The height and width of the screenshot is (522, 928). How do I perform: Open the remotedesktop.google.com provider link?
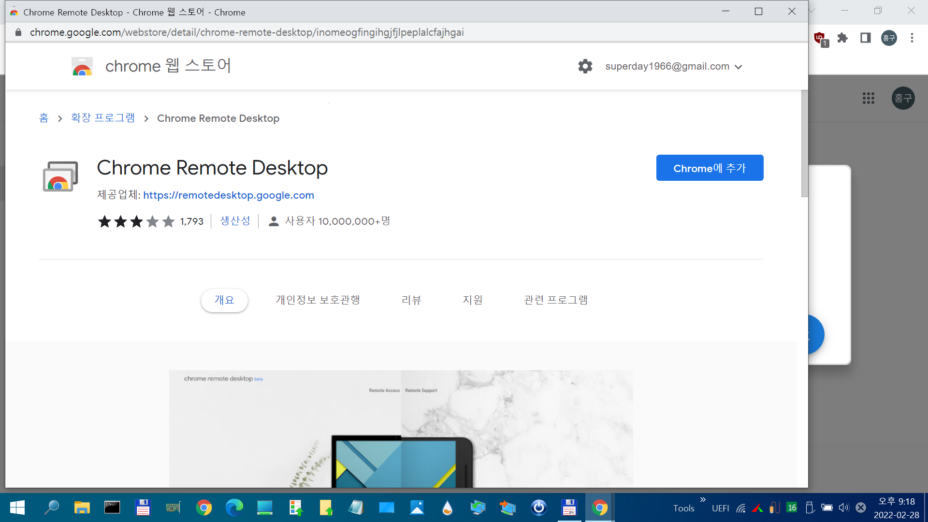[229, 195]
